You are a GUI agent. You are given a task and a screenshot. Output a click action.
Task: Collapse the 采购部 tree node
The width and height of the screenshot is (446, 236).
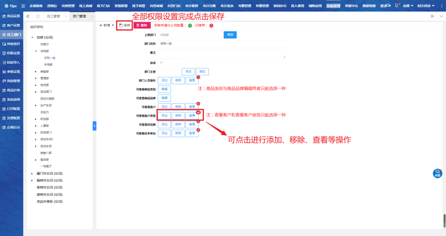[x=36, y=51]
